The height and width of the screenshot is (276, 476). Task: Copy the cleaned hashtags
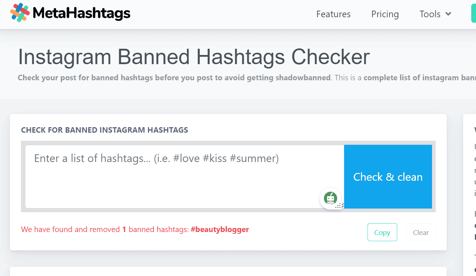tap(382, 232)
